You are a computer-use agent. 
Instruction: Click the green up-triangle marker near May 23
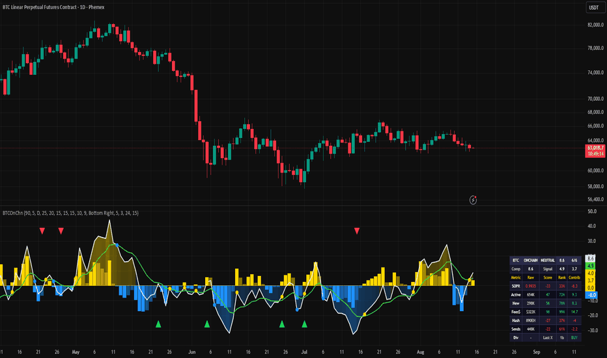(158, 324)
